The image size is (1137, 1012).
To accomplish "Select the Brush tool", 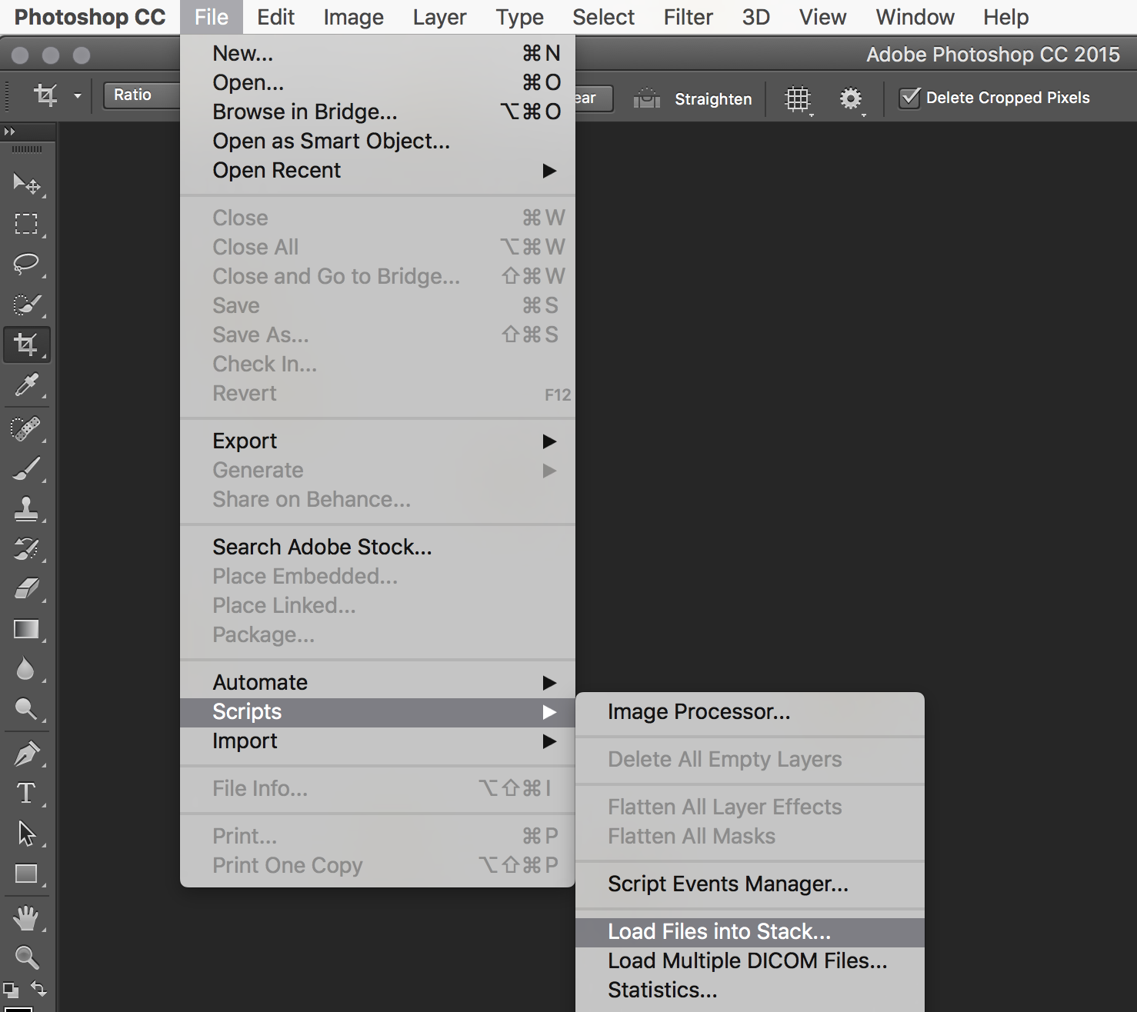I will (x=27, y=469).
